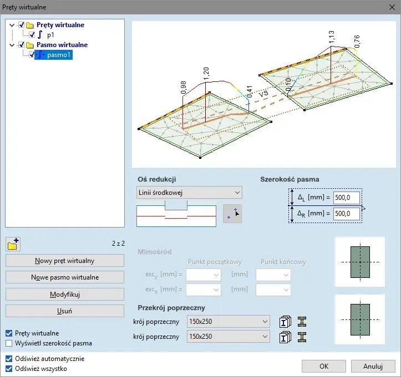Screen dimensions: 401x377
Task: Click the new folder icon with plus
Action: pos(13,244)
